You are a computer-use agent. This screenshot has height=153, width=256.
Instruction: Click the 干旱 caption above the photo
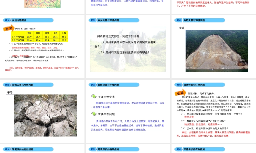coord(10,93)
